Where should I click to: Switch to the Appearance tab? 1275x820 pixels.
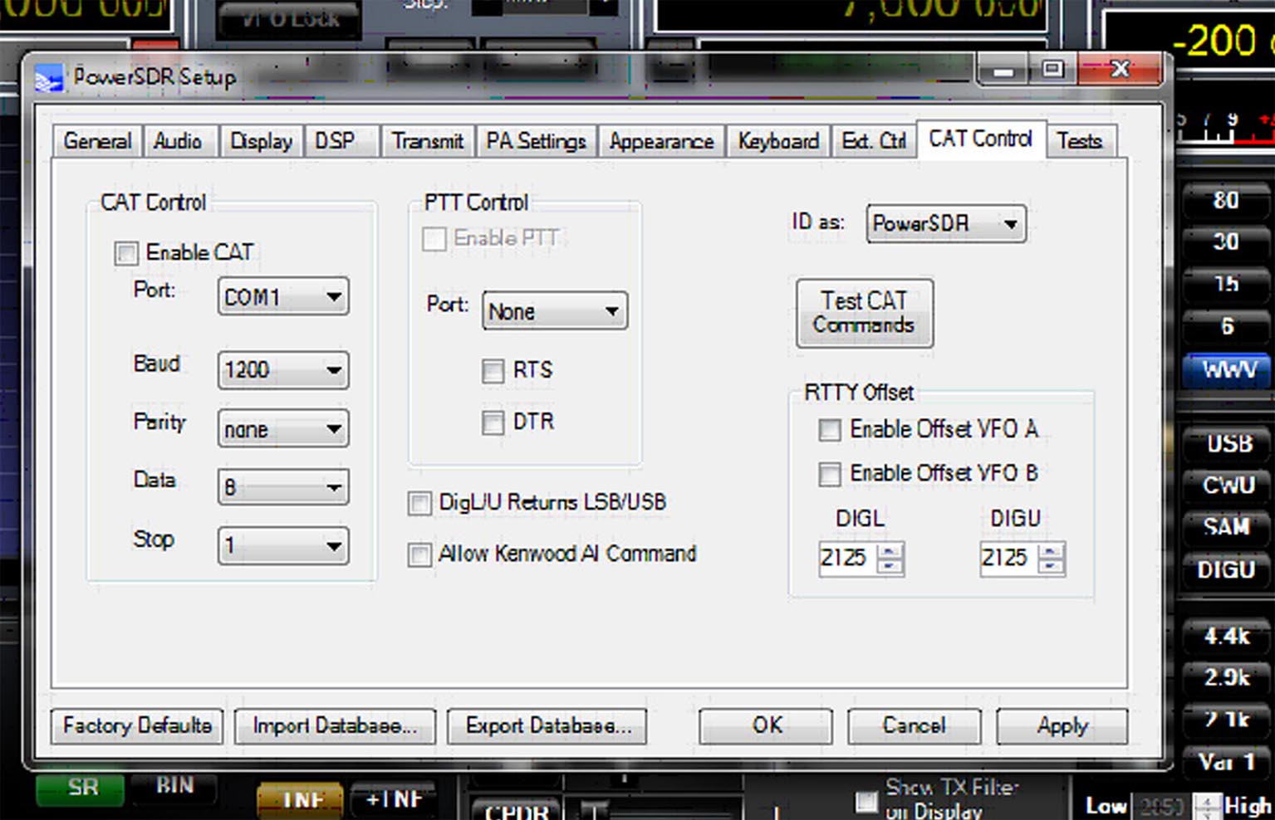pyautogui.click(x=661, y=141)
